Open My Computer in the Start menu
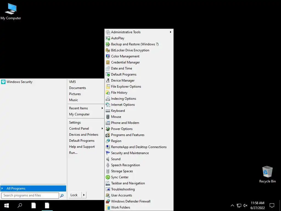The image size is (281, 211). click(x=79, y=114)
